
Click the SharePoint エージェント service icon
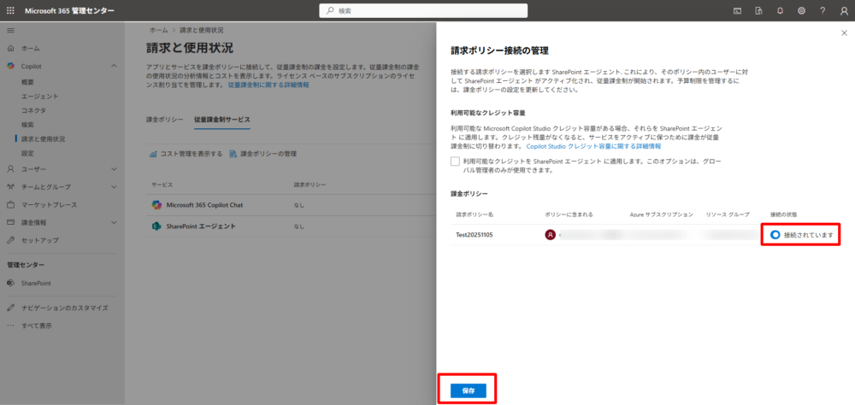click(156, 226)
